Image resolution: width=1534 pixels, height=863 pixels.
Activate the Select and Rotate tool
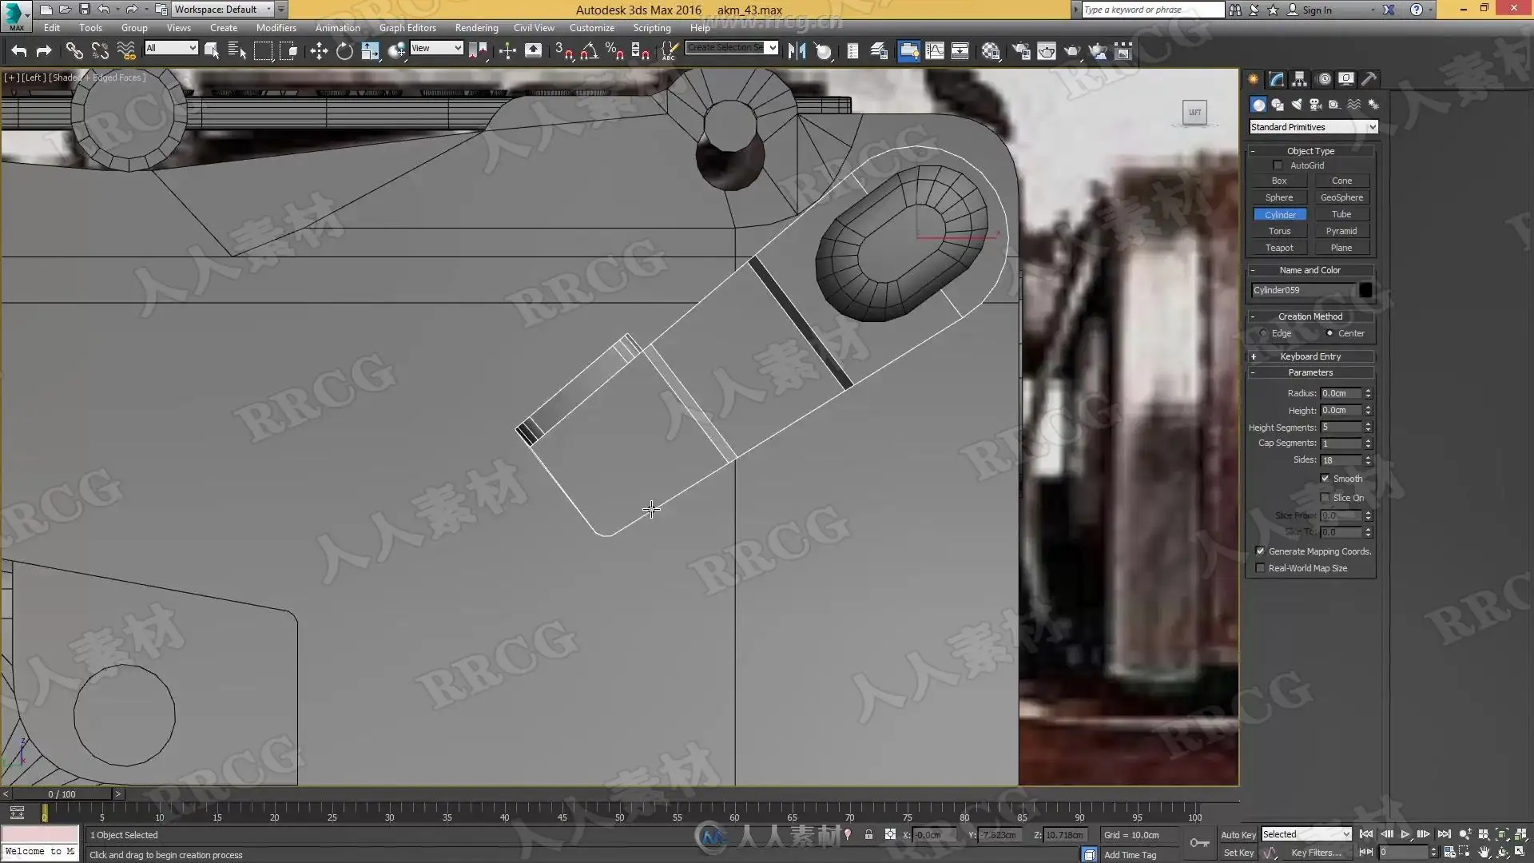pos(344,52)
